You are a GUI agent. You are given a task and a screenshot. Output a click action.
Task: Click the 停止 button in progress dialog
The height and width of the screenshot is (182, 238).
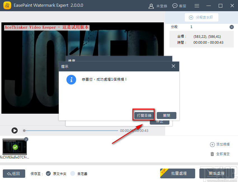160,122
